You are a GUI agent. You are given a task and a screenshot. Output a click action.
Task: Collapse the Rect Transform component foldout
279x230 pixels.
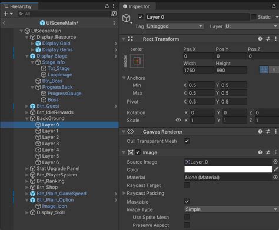(124, 39)
